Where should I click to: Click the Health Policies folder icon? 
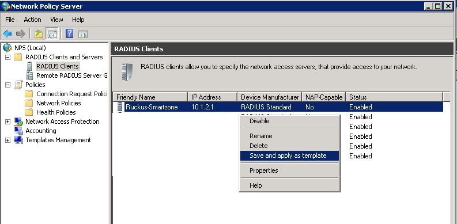tap(29, 112)
